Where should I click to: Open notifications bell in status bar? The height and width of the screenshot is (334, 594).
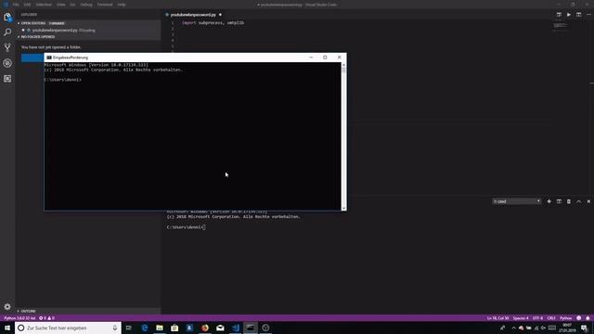click(588, 318)
